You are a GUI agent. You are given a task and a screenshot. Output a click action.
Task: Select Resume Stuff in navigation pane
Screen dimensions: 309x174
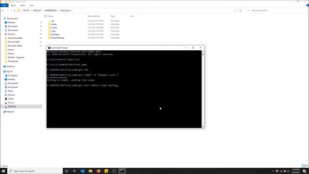click(x=14, y=42)
